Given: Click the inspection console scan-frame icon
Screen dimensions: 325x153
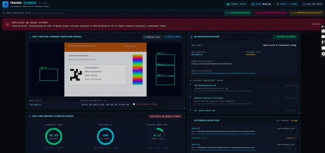Looking at the screenshot, I should (x=30, y=37).
